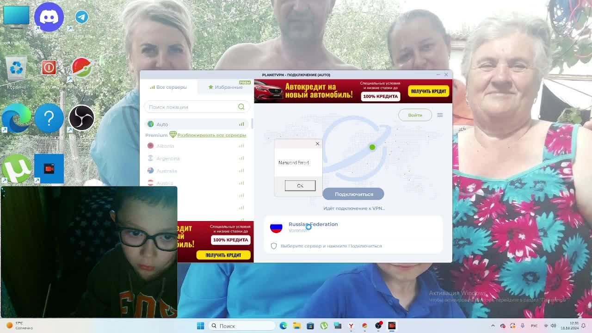The width and height of the screenshot is (592, 333).
Task: Open File Explorer from the taskbar
Action: coord(296,326)
